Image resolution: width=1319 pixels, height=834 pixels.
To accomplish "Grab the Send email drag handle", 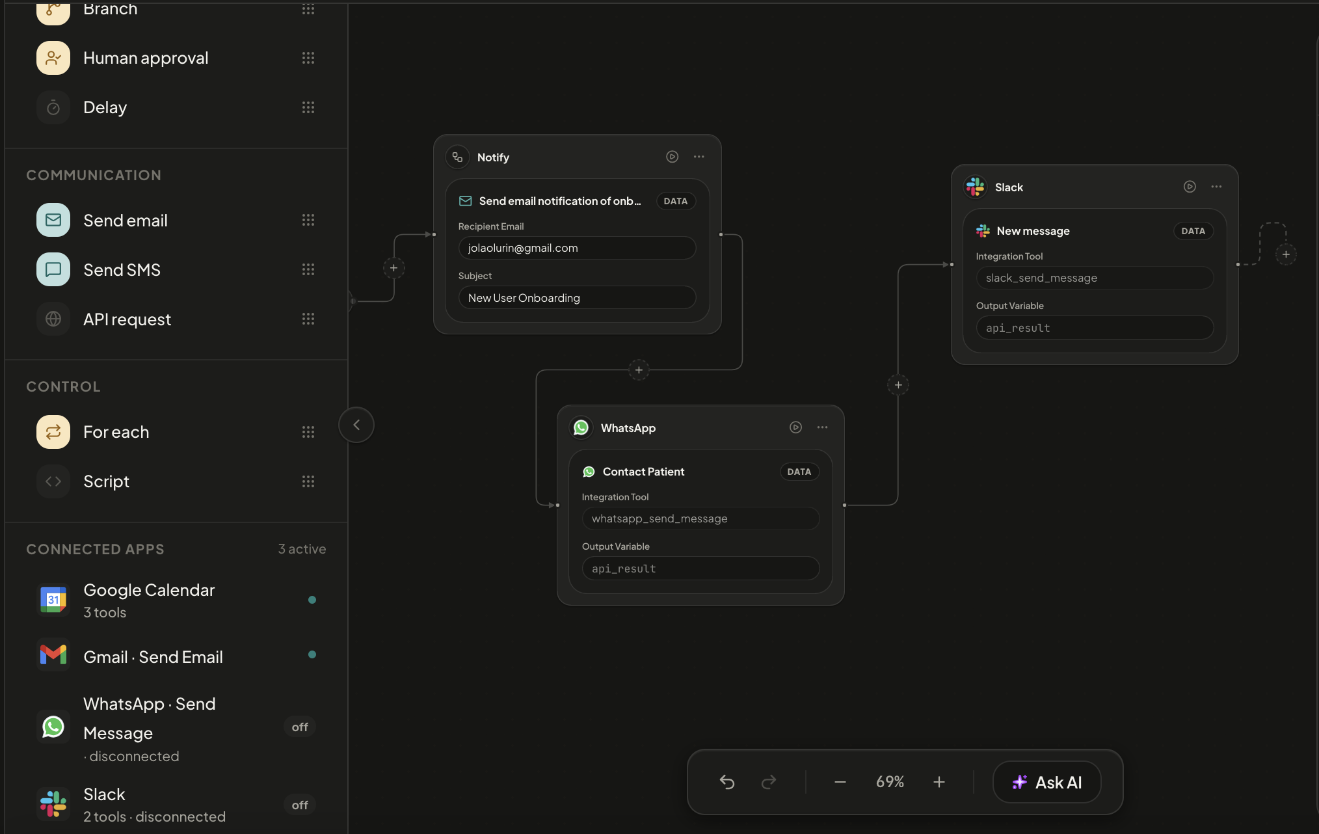I will click(x=308, y=220).
